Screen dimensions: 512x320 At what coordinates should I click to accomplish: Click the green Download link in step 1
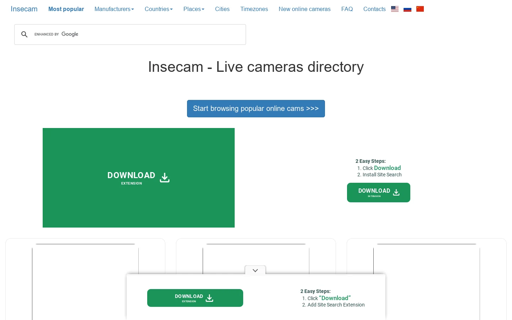tap(388, 168)
